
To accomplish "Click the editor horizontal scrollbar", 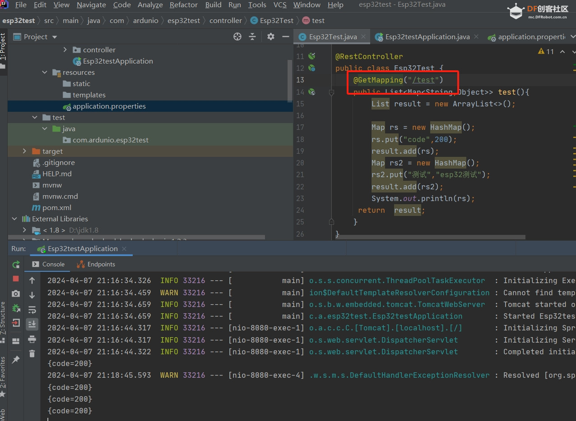I will click(x=431, y=237).
